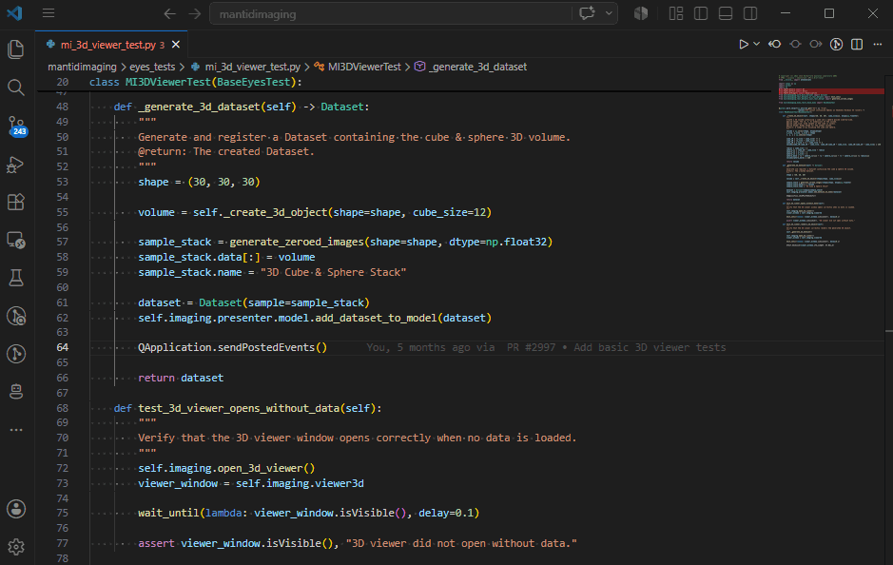Click 'open_3d_viewer()' on line 72

coord(266,468)
